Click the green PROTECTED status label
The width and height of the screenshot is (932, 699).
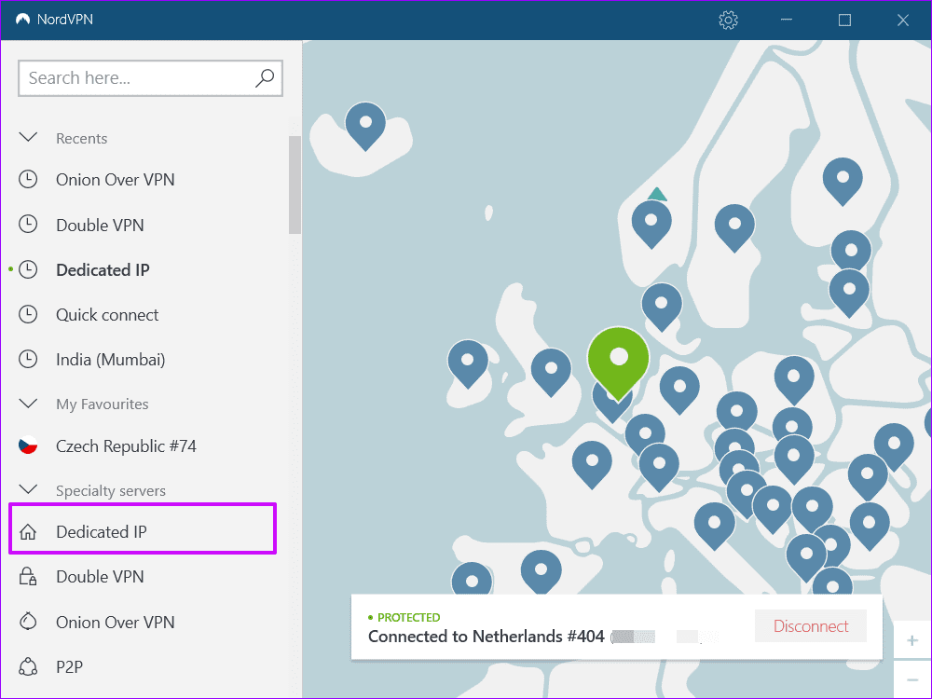pyautogui.click(x=408, y=618)
